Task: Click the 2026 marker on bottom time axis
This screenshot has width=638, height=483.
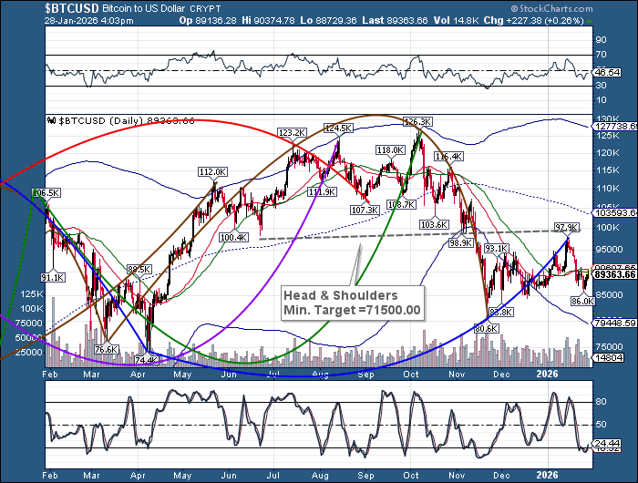Action: pos(546,475)
